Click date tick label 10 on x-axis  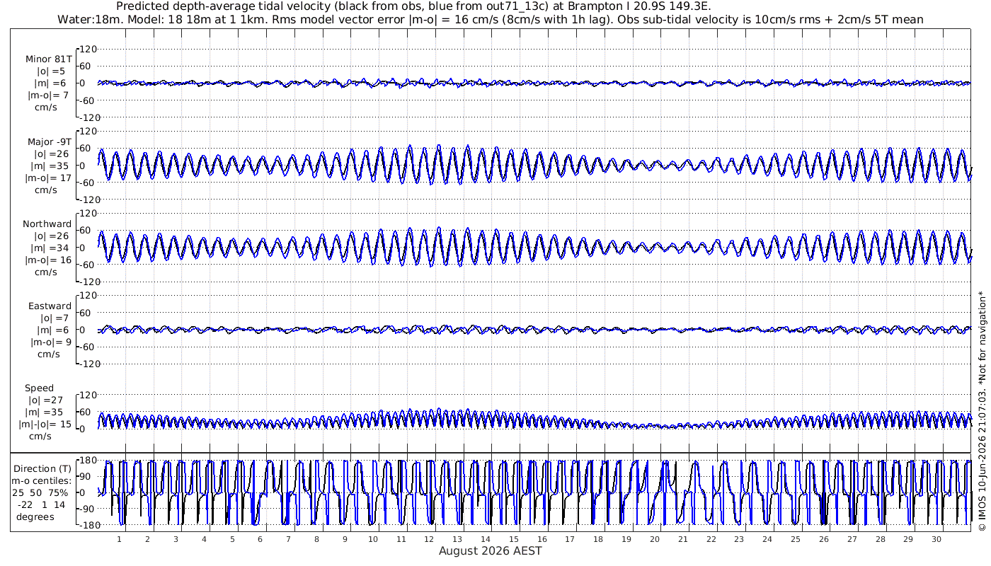click(373, 539)
